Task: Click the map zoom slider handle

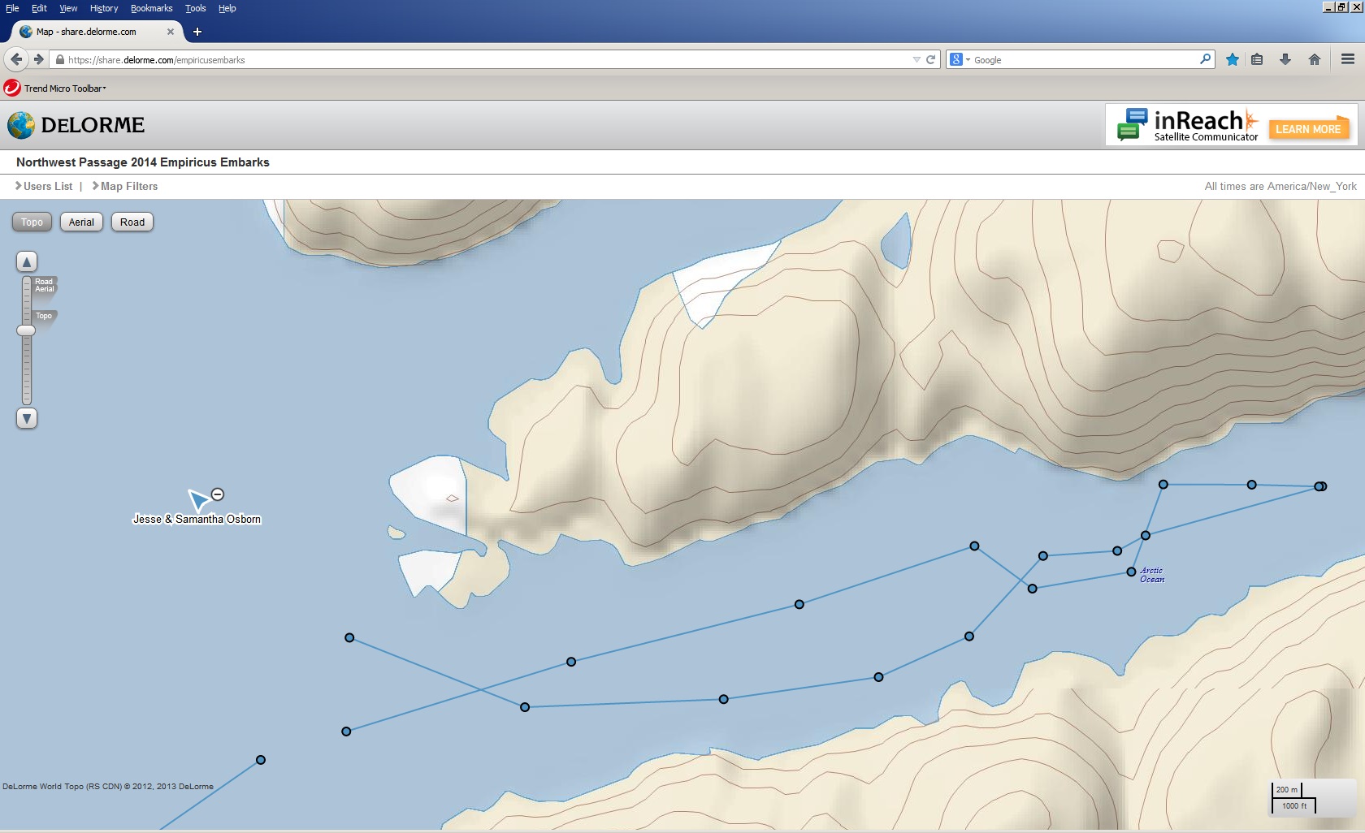Action: (x=27, y=330)
